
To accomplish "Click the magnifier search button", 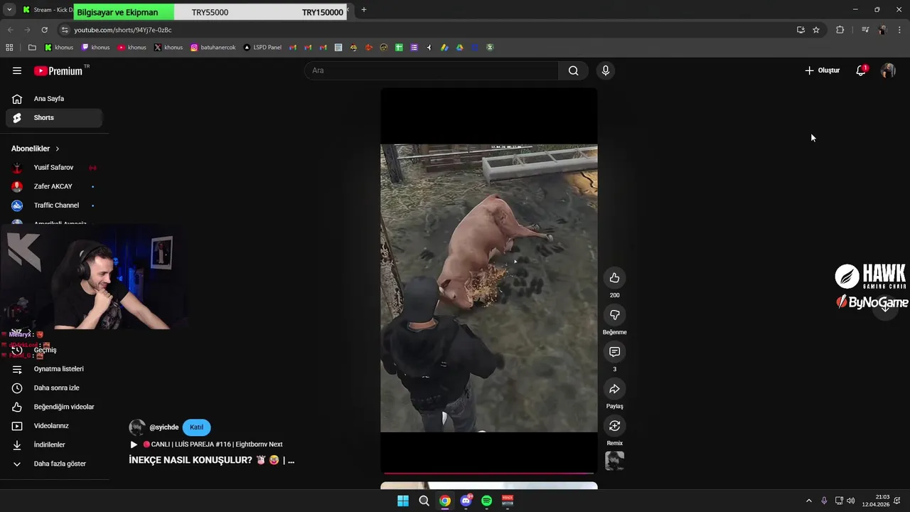I will pos(573,70).
